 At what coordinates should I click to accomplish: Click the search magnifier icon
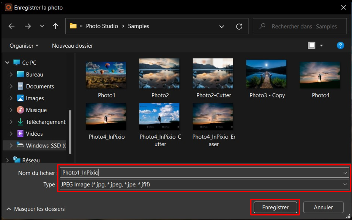click(262, 26)
